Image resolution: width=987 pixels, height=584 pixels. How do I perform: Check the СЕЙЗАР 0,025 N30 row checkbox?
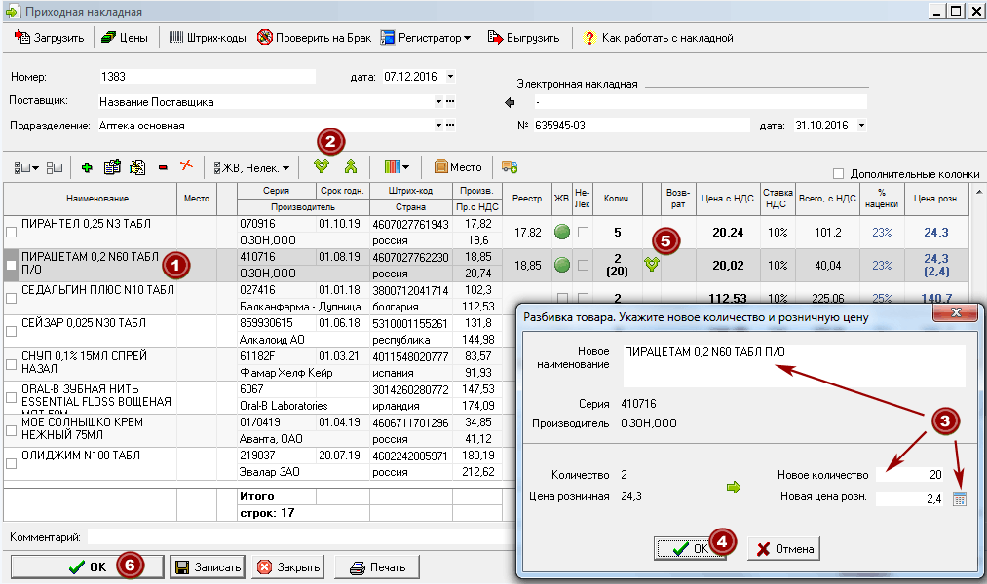[11, 331]
